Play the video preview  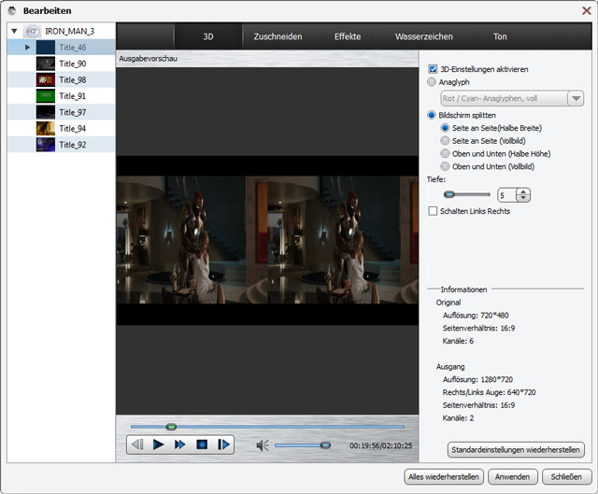[x=158, y=445]
